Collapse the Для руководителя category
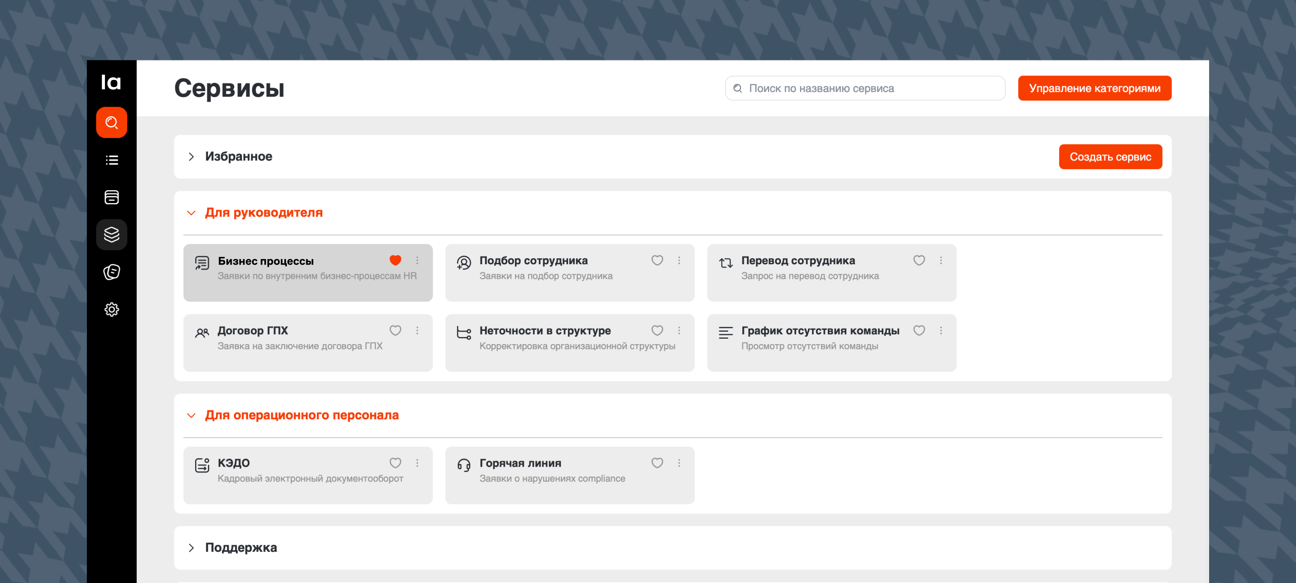Screen dimensions: 1296x583 click(191, 213)
